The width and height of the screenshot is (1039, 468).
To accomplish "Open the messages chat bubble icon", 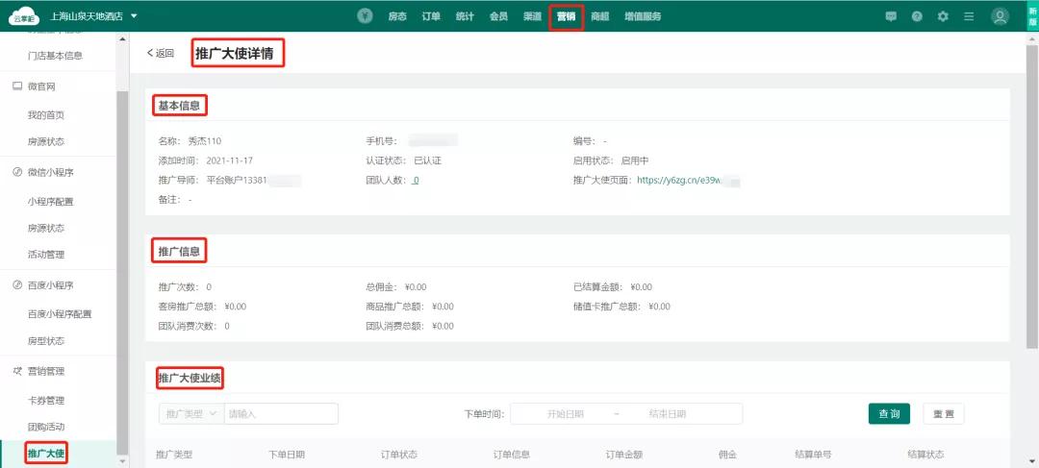I will [891, 16].
